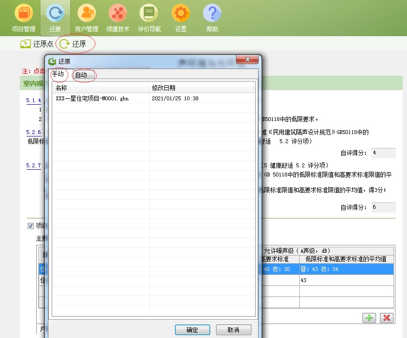Click the green plus add-row icon

[x=369, y=318]
